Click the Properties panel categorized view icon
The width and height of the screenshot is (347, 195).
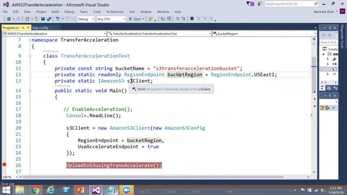click(323, 108)
